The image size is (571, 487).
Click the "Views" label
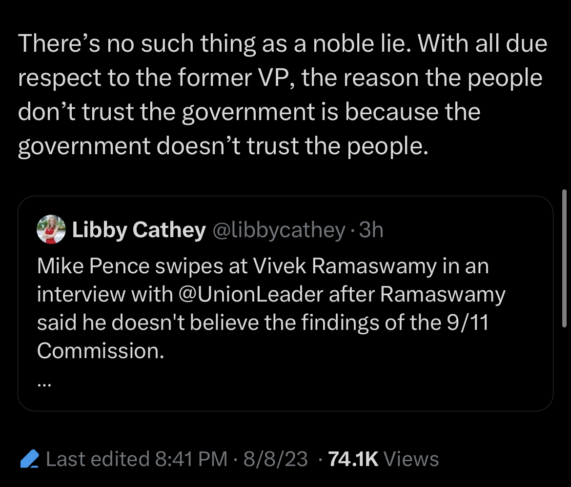point(411,459)
